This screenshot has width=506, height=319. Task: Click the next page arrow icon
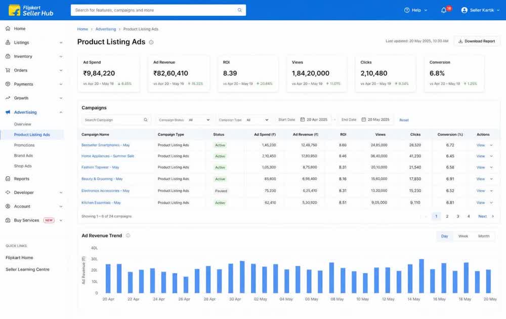(493, 216)
